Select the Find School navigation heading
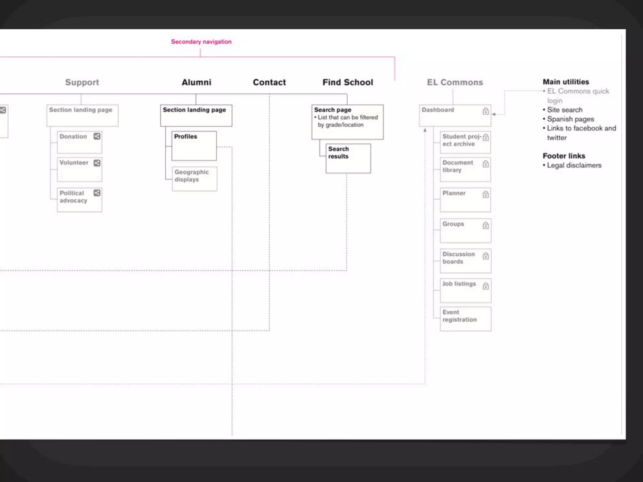Image resolution: width=643 pixels, height=482 pixels. tap(348, 82)
